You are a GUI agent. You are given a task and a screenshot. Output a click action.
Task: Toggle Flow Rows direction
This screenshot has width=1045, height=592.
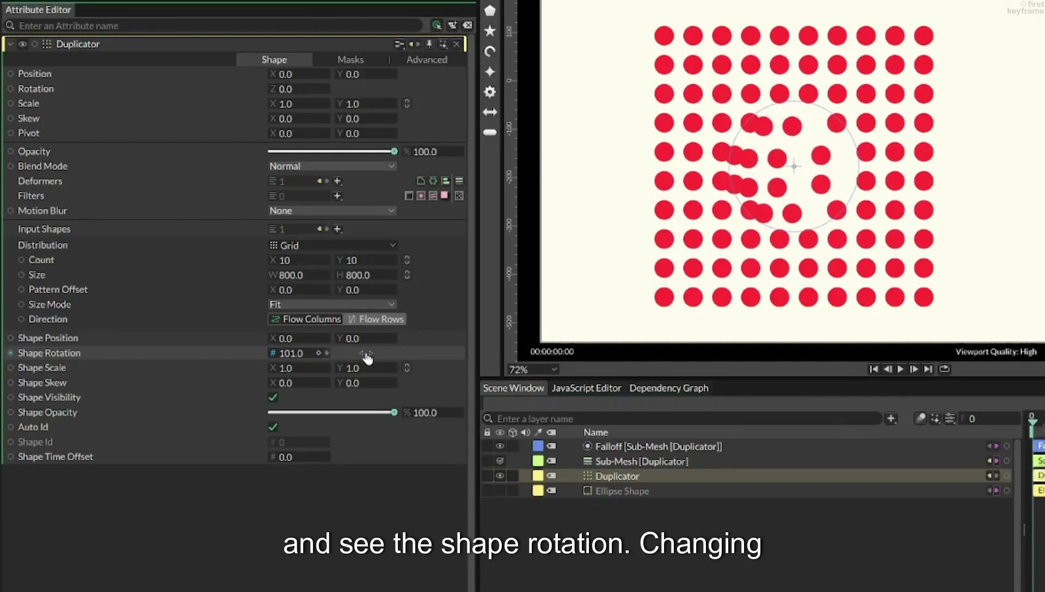(x=376, y=319)
